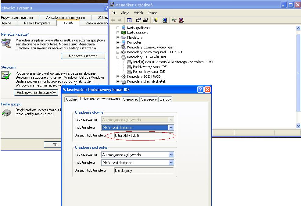Expand the Karty sieciowe tree node
301x206 pixels.
point(118,33)
